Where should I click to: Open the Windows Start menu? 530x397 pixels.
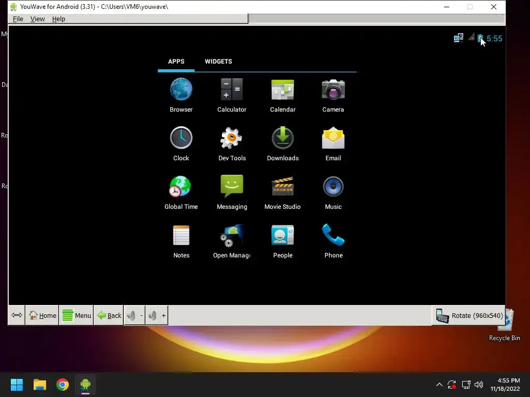click(x=17, y=385)
